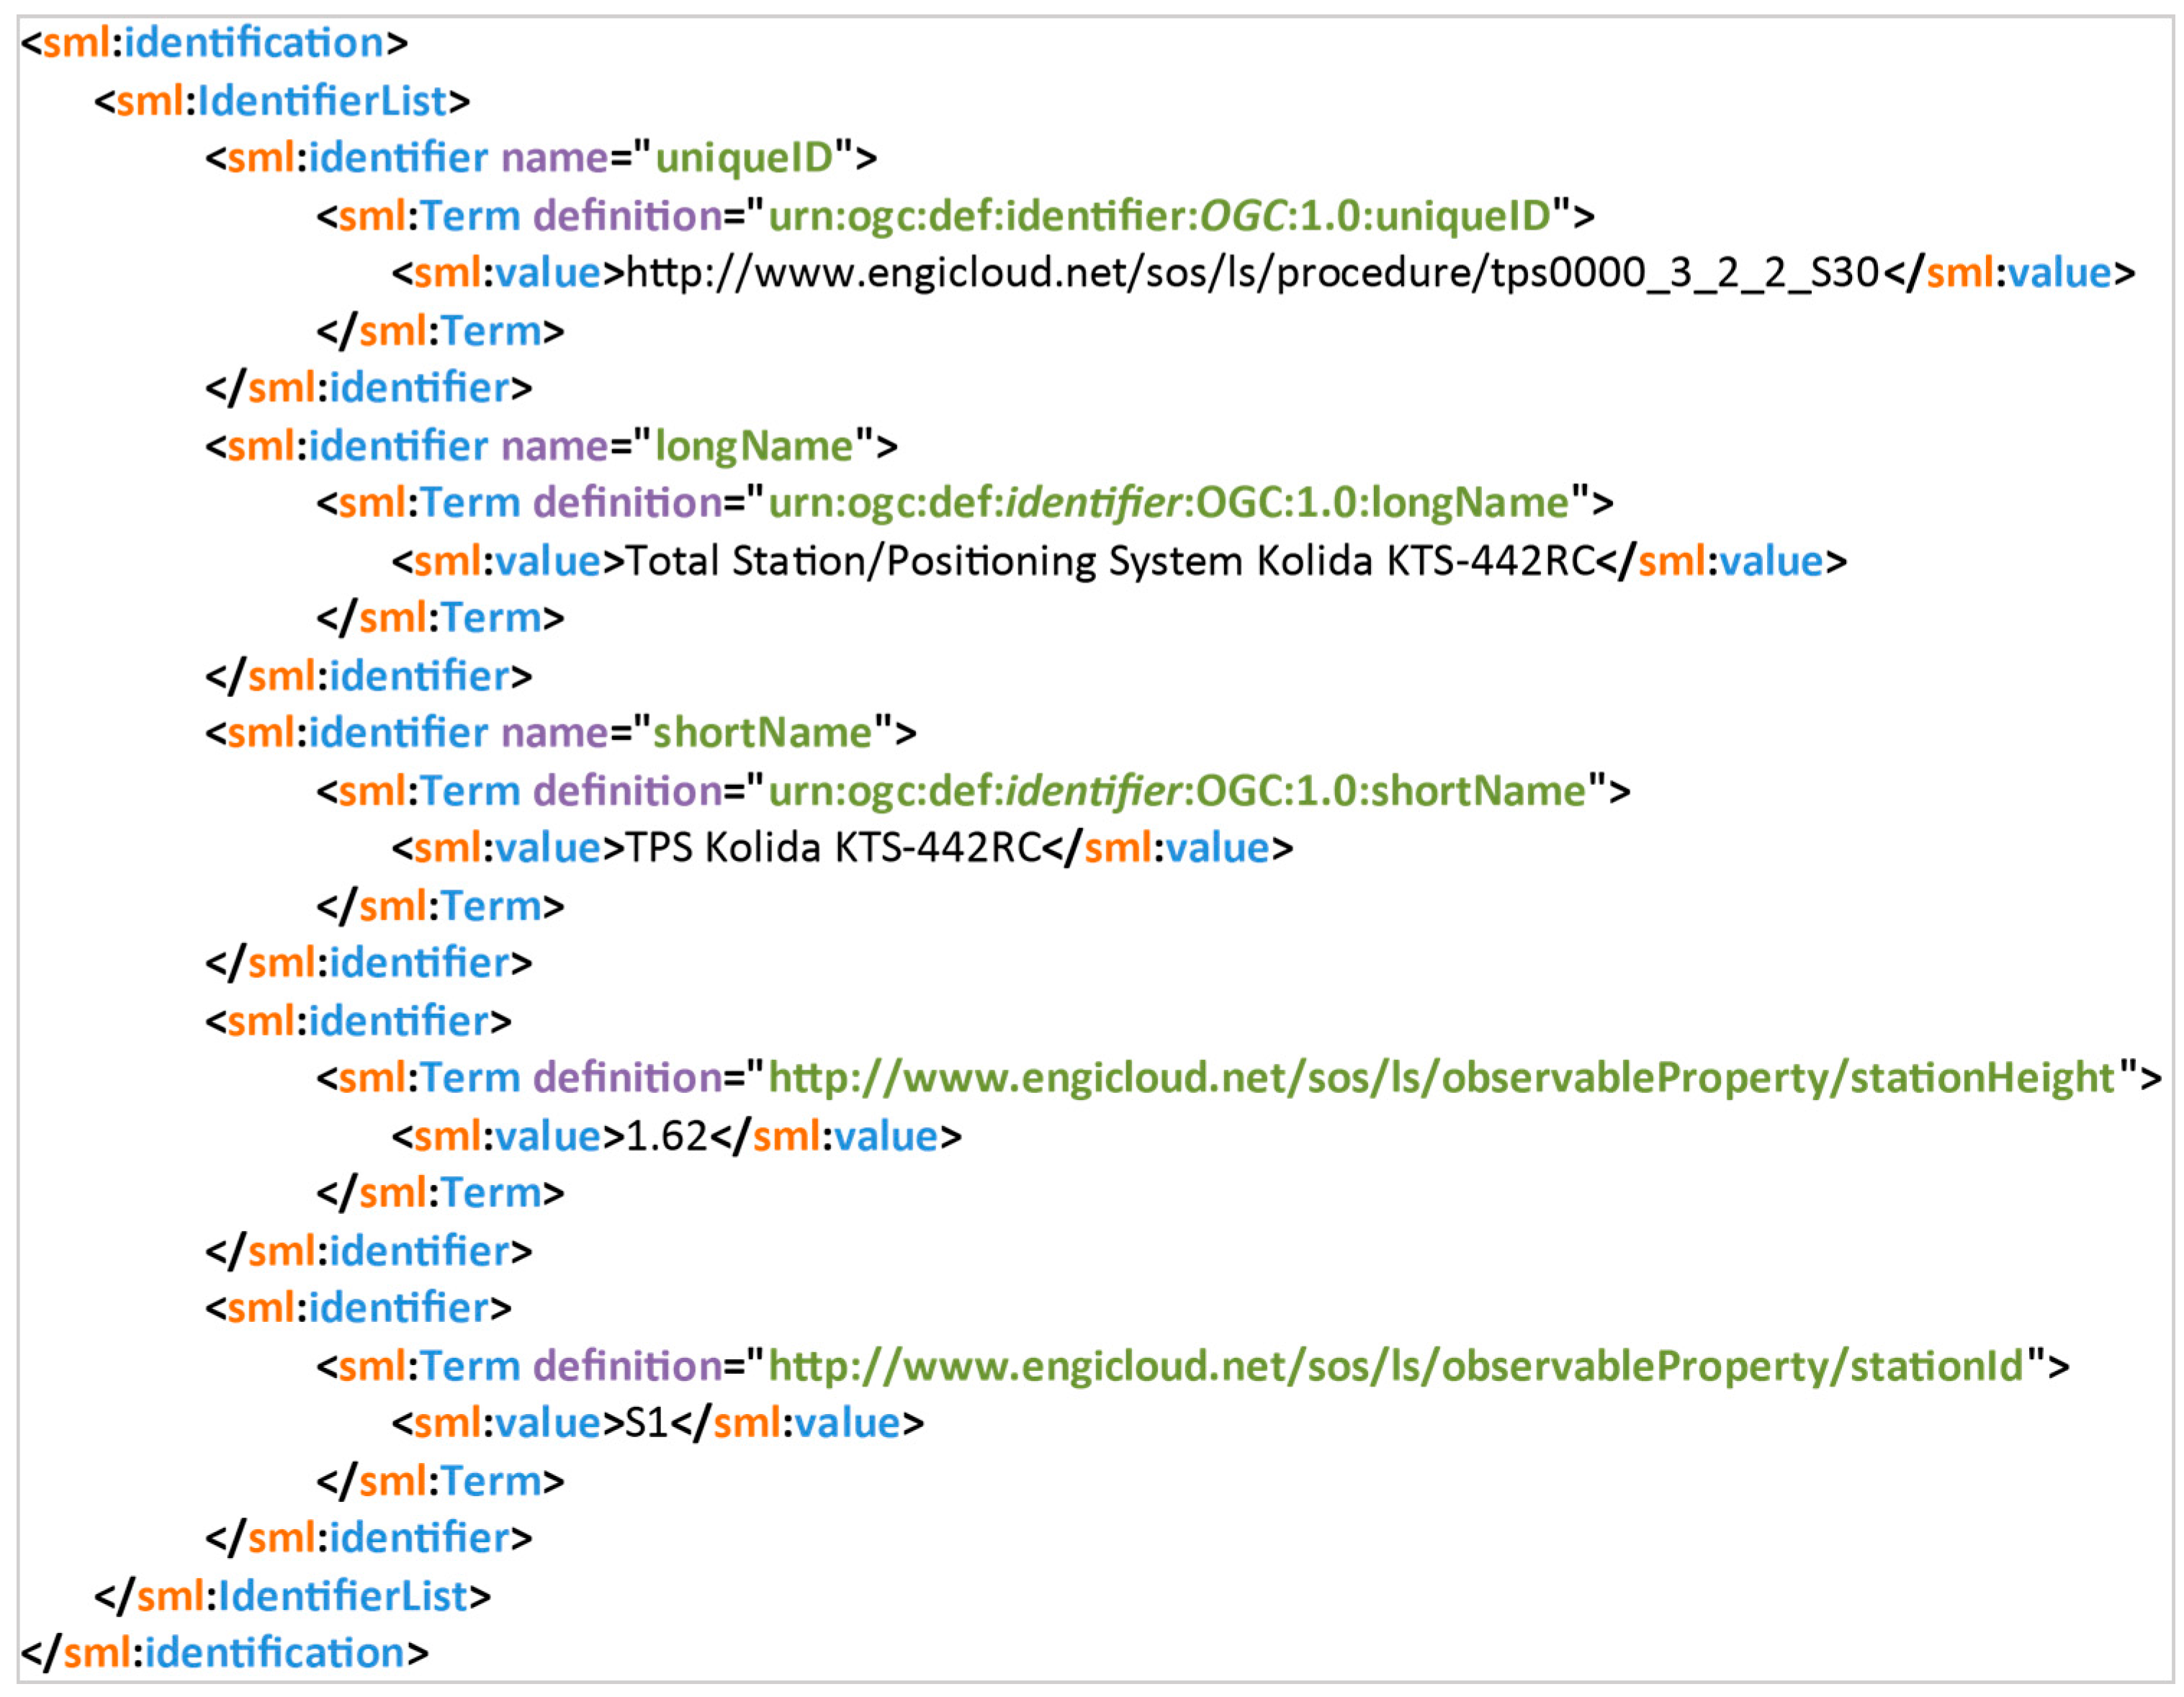Viewport: 2184px width, 1697px height.
Task: Click the urn:ogc:def:identifier:OGC:1.0:uniqueID definition string
Action: [x=1159, y=216]
